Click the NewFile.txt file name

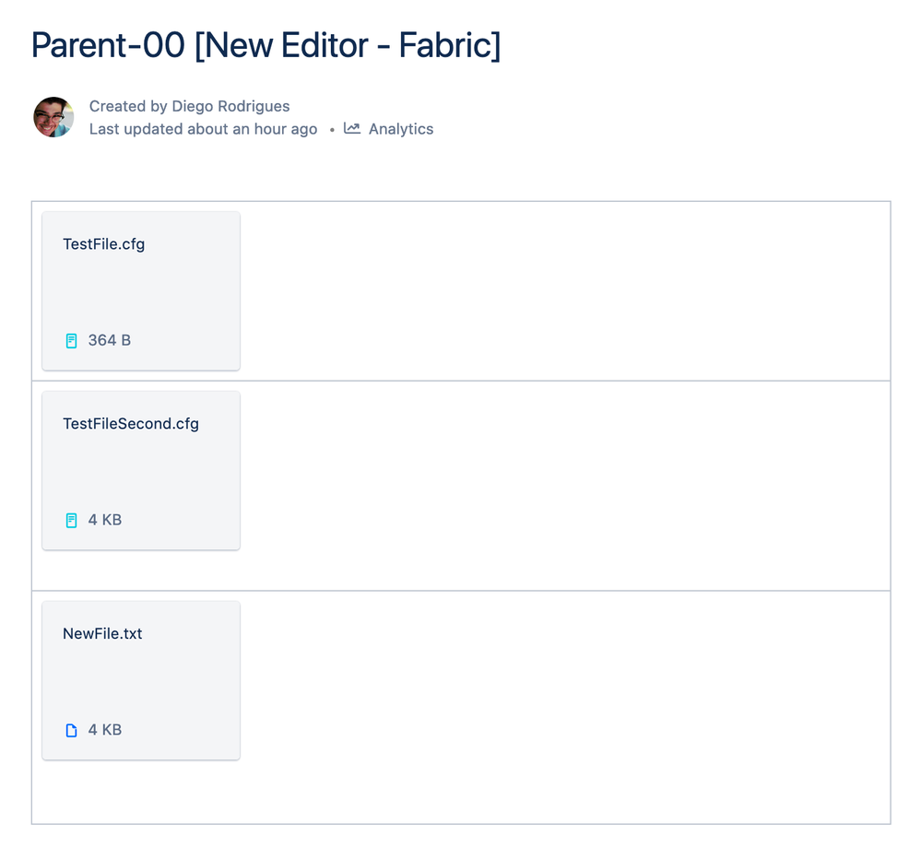(102, 634)
